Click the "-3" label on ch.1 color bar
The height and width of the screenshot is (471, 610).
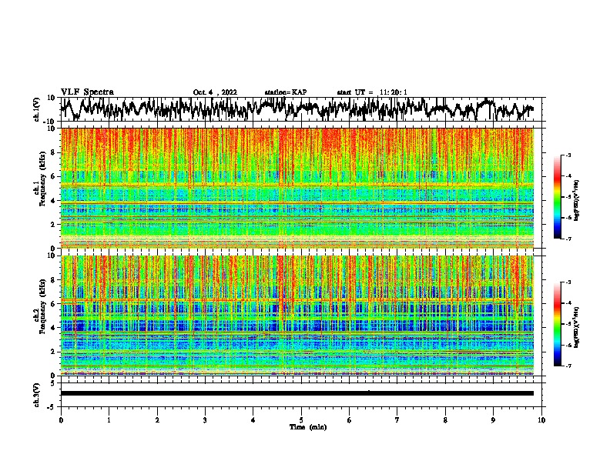pos(568,155)
